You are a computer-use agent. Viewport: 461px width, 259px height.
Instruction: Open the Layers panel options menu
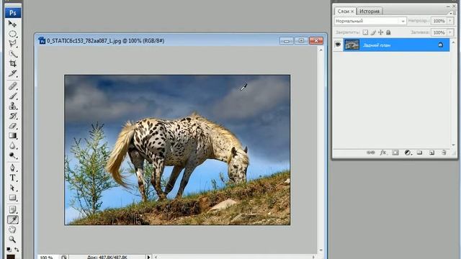click(x=453, y=13)
